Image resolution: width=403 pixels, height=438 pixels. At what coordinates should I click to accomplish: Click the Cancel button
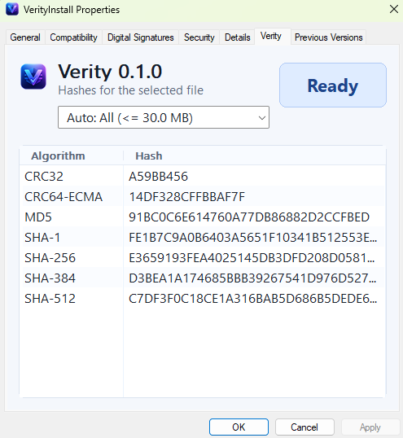[x=304, y=427]
